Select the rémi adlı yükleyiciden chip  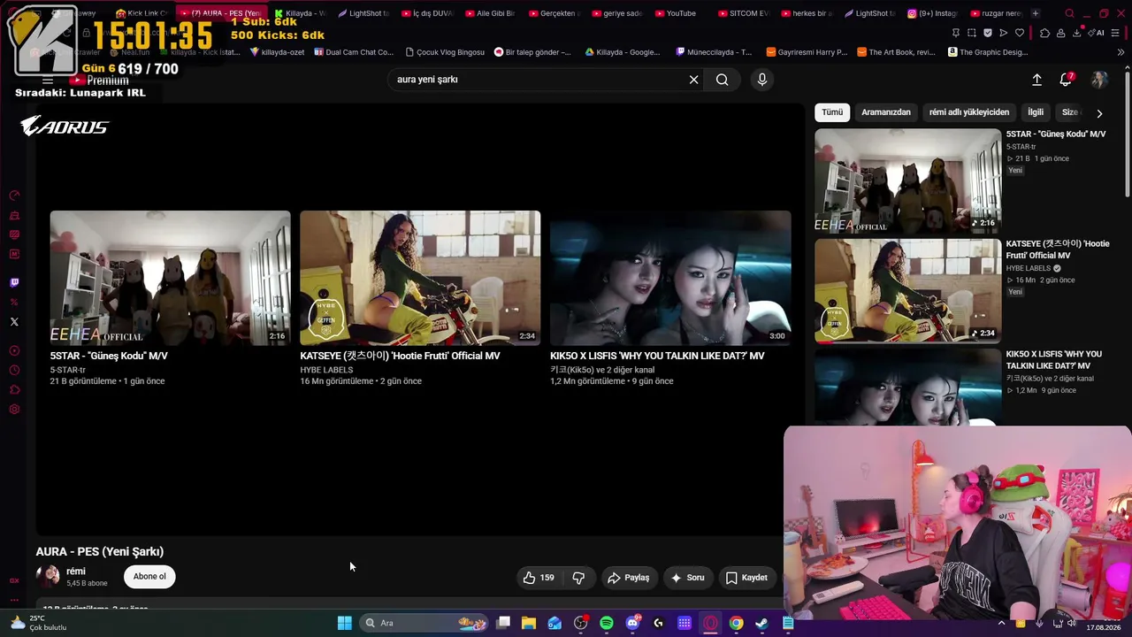tap(969, 112)
